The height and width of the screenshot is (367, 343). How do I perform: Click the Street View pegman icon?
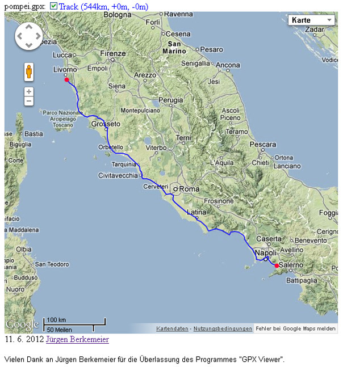click(28, 72)
